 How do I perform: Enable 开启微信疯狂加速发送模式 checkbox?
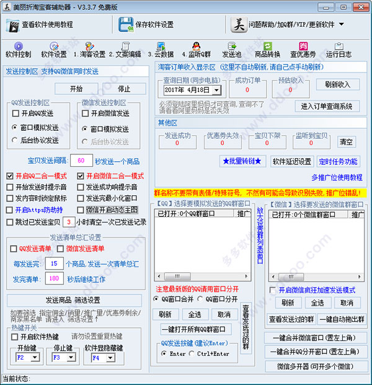click(273, 290)
